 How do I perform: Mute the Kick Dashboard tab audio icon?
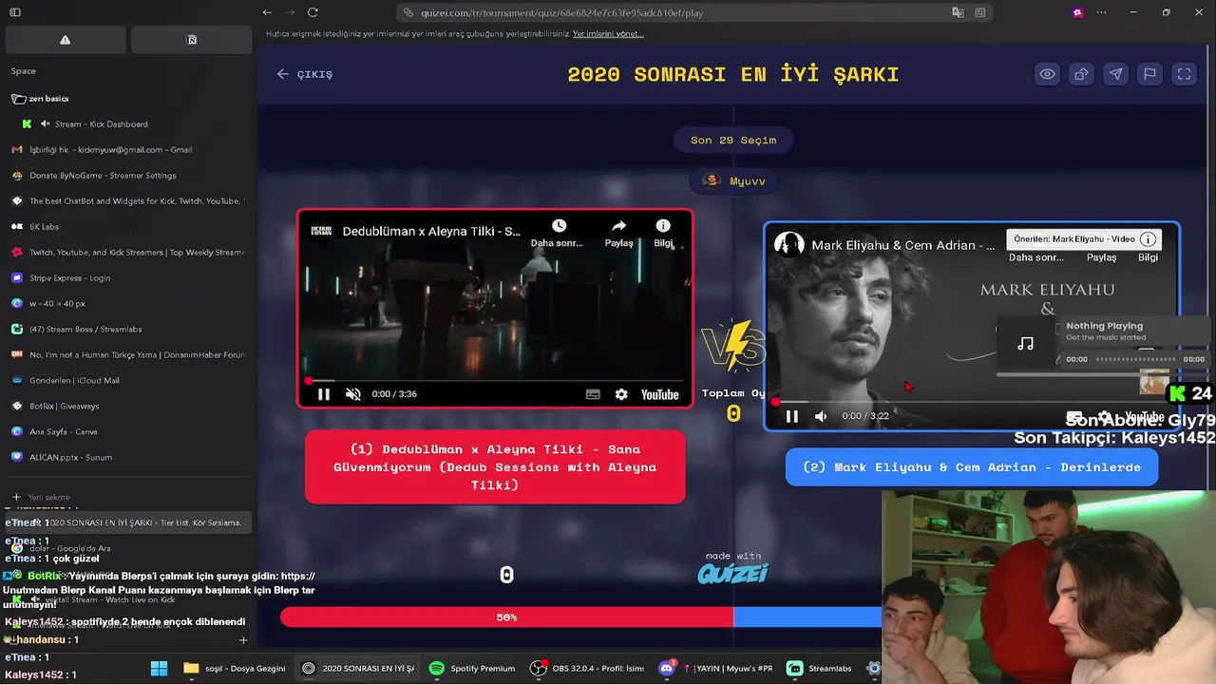(x=45, y=123)
